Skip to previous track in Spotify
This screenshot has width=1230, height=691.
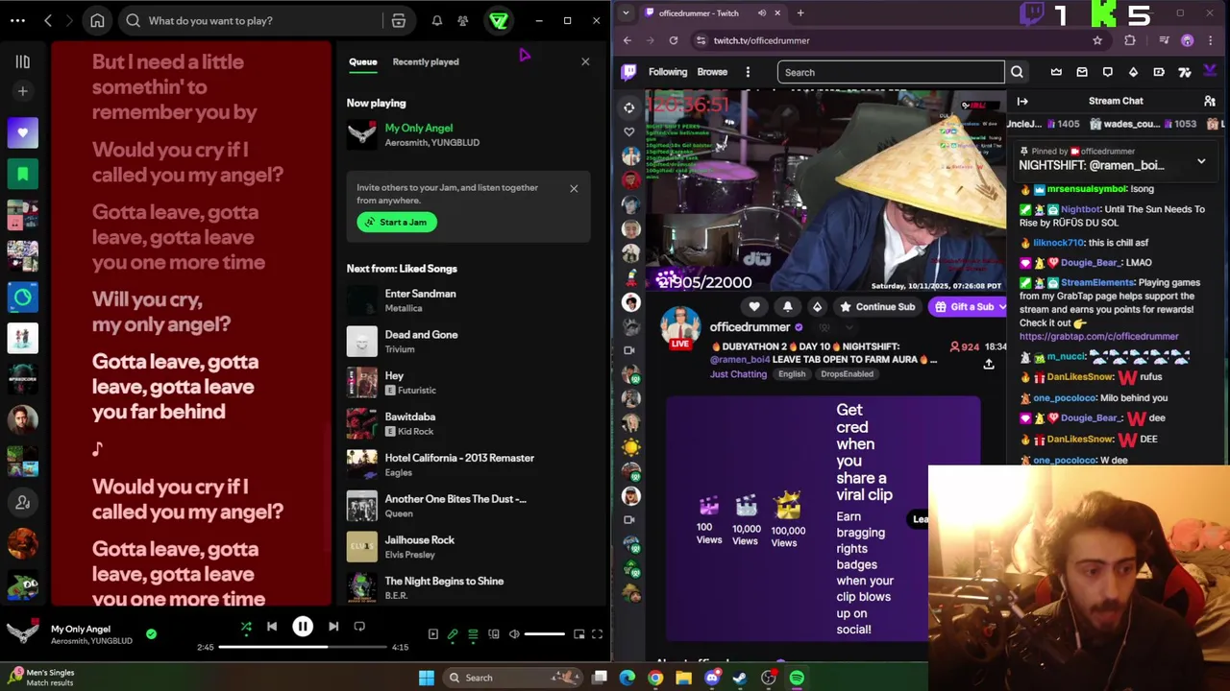pos(272,627)
